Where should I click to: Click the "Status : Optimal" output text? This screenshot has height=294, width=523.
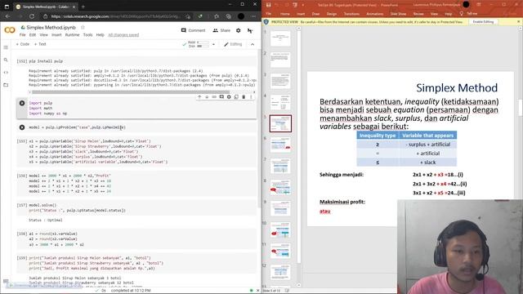pos(46,220)
